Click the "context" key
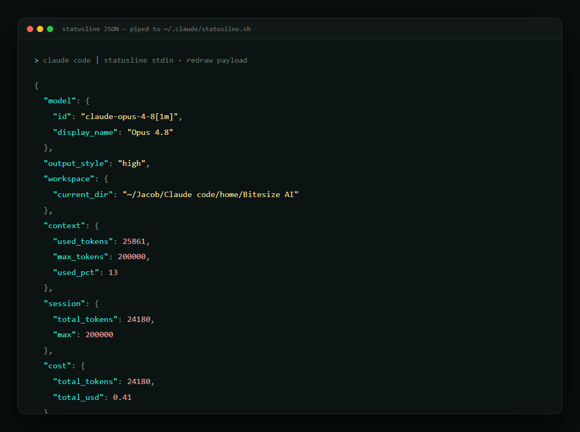 point(64,226)
